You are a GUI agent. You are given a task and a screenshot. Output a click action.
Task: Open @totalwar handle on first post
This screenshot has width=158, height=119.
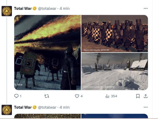47,9
